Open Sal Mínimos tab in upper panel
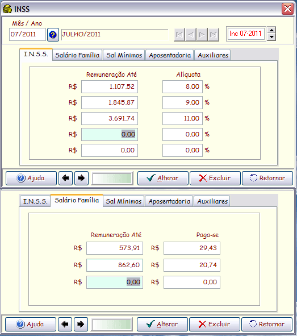Image resolution: width=297 pixels, height=336 pixels. point(124,55)
